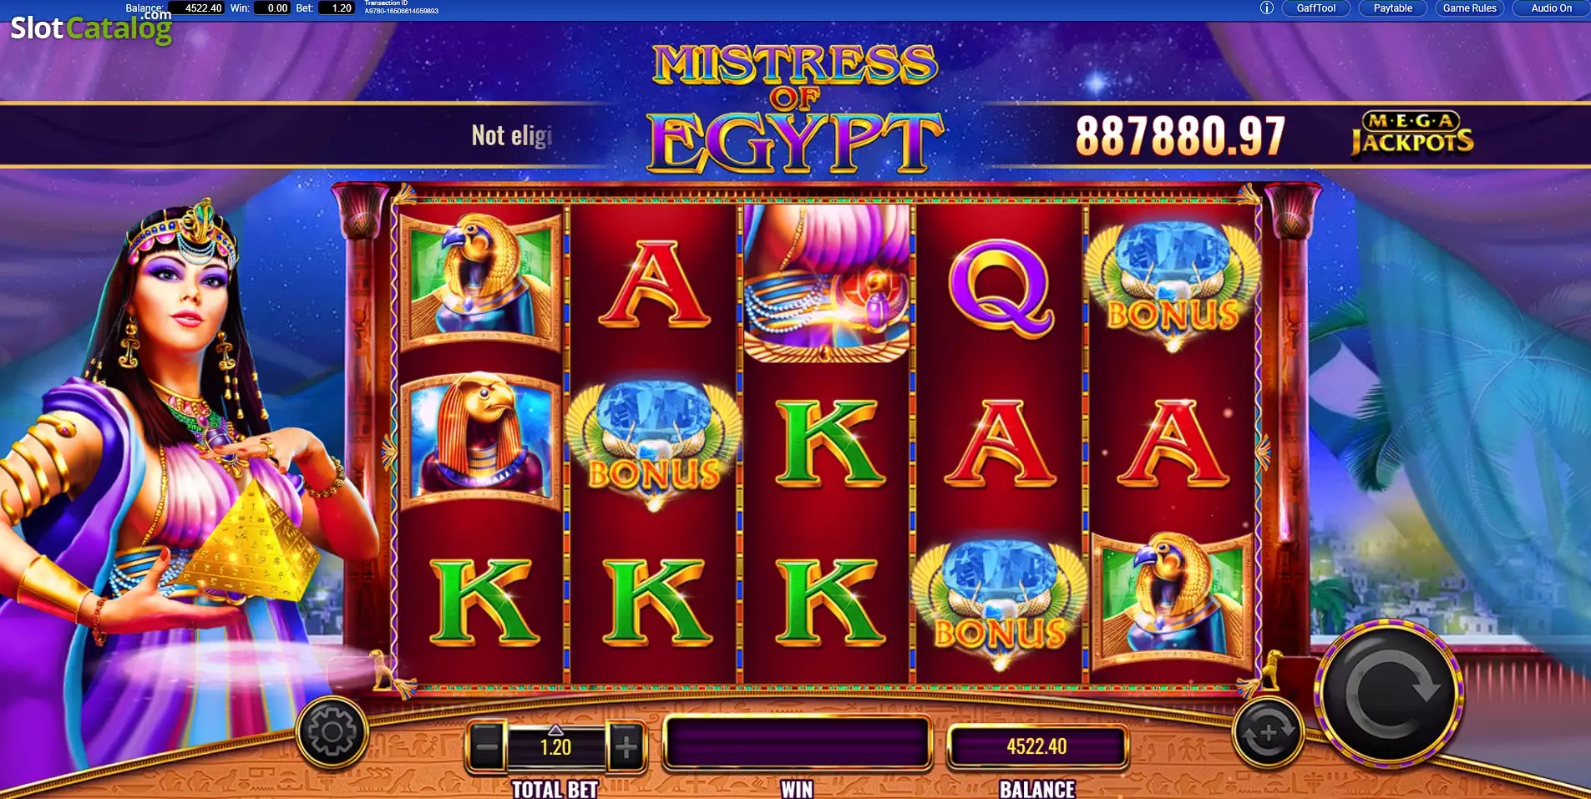This screenshot has height=799, width=1591.
Task: Open the Paytable
Action: 1393,8
